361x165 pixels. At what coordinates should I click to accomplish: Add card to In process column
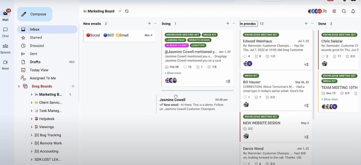[x=306, y=23]
